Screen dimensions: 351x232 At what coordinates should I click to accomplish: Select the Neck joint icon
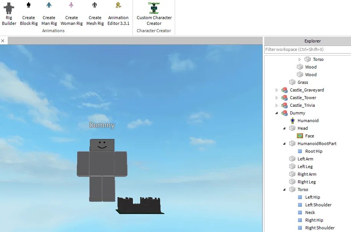pos(300,212)
